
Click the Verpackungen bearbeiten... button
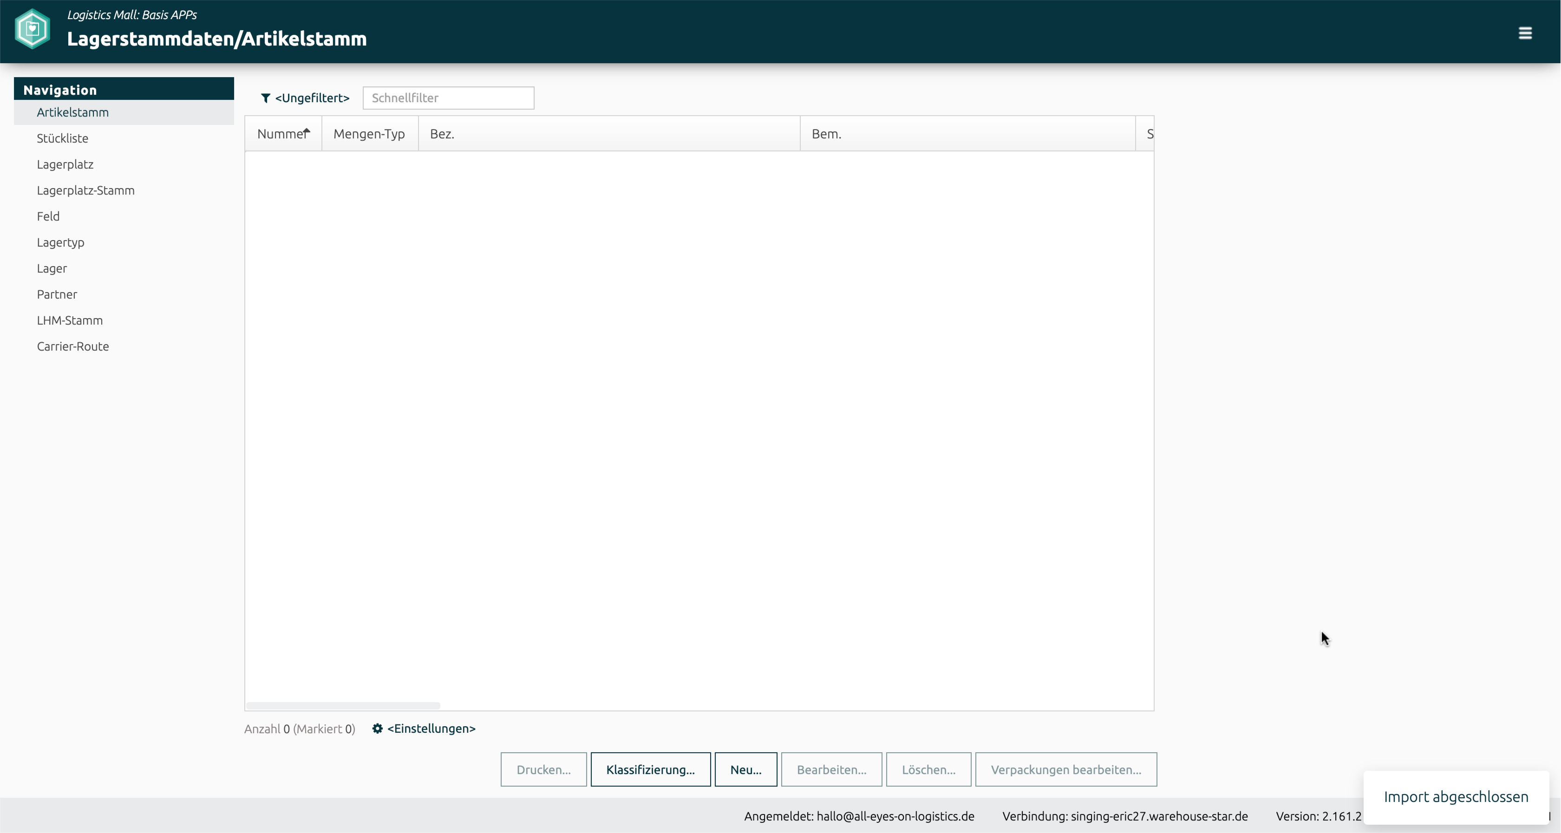[1065, 769]
